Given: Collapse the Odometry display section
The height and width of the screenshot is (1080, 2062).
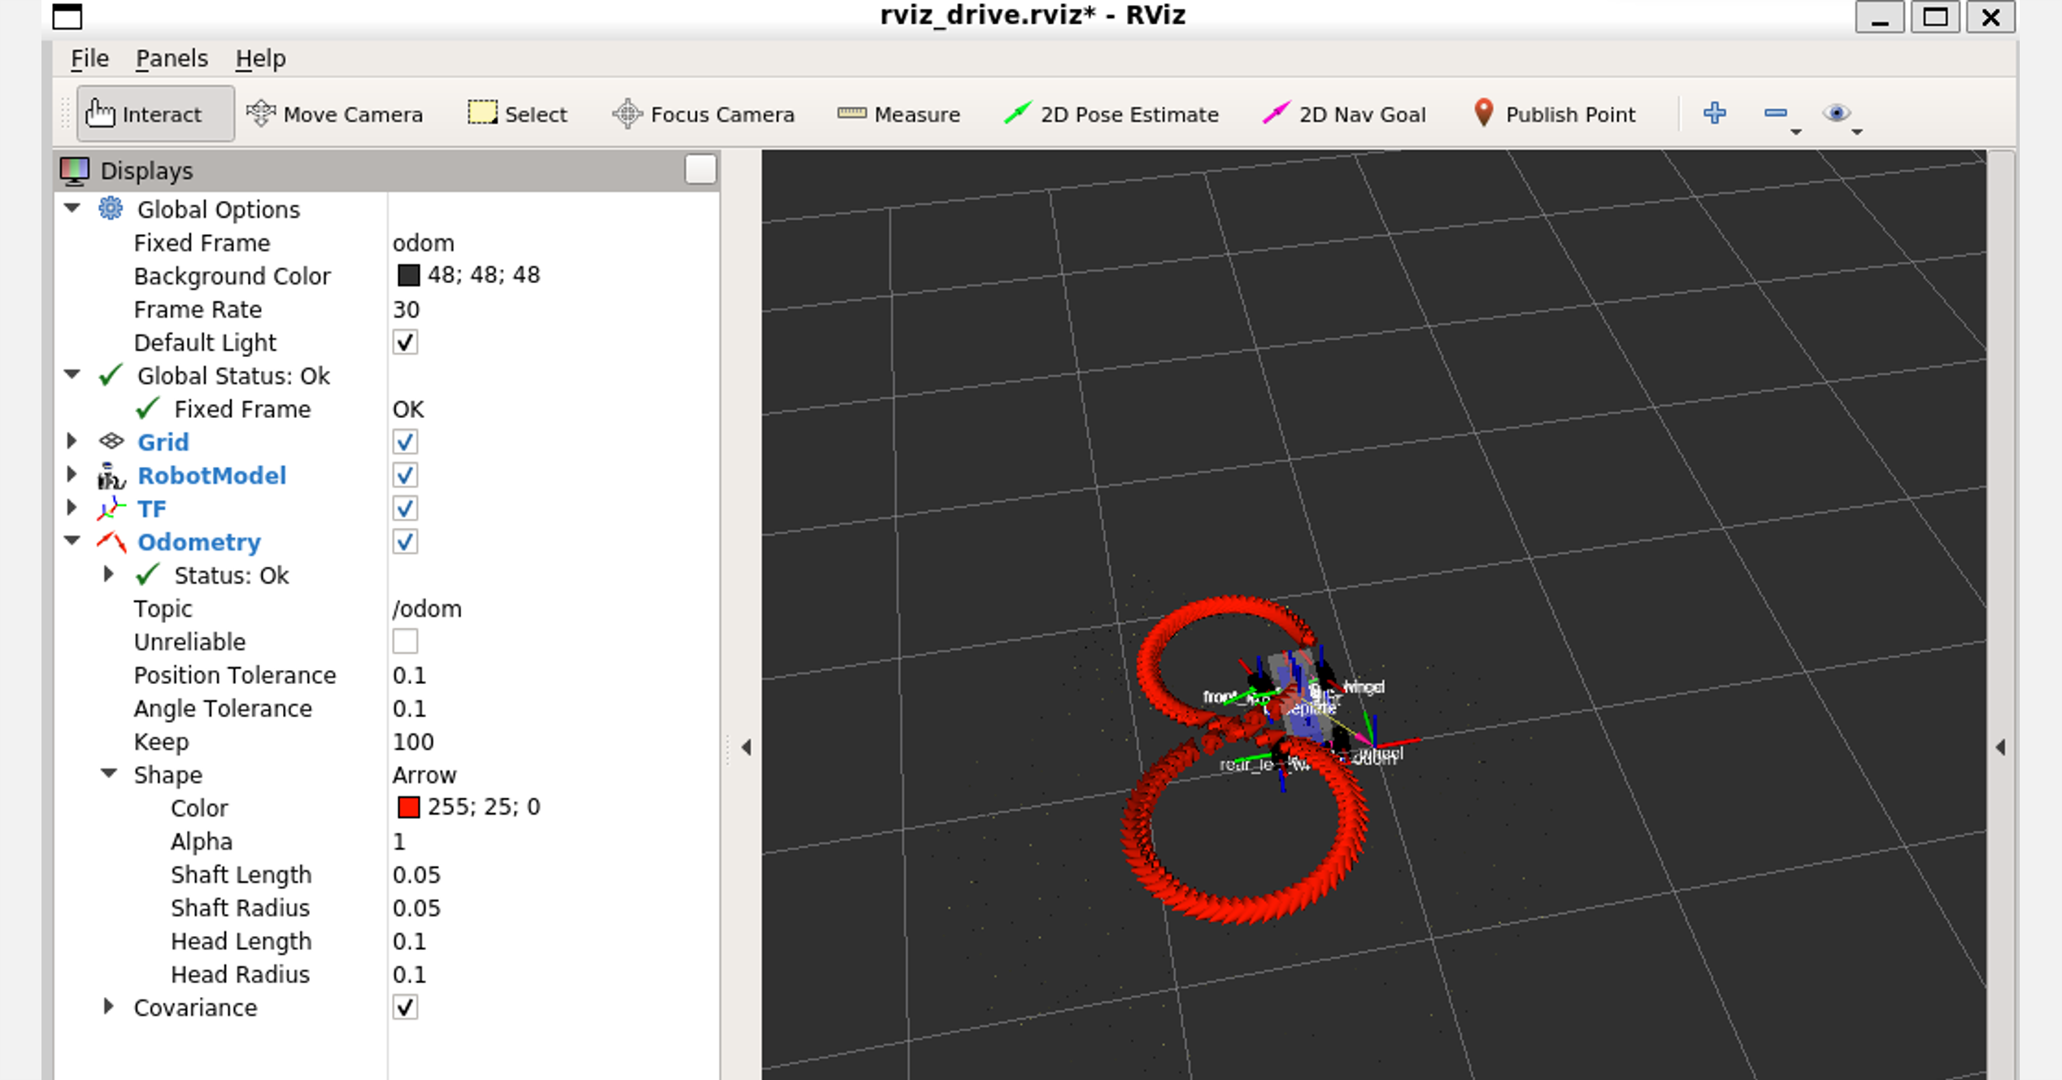Looking at the screenshot, I should tap(72, 541).
